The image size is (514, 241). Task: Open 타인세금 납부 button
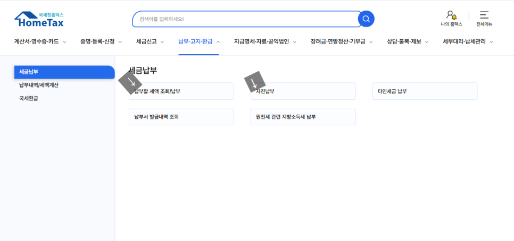coord(424,91)
